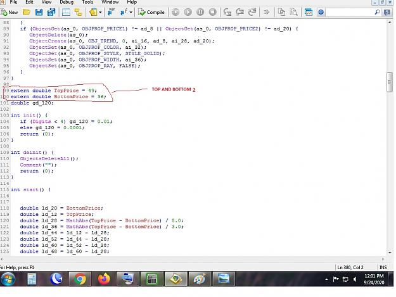Click the yellow book icon in the toolbar
This screenshot has height=297, width=396.
[x=93, y=12]
